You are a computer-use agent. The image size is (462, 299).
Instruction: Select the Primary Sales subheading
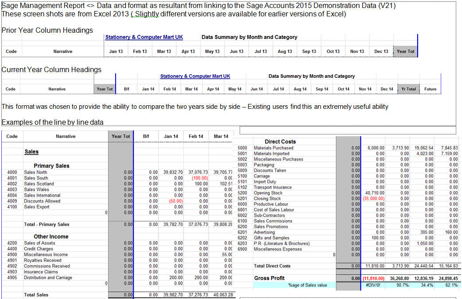[x=51, y=166]
